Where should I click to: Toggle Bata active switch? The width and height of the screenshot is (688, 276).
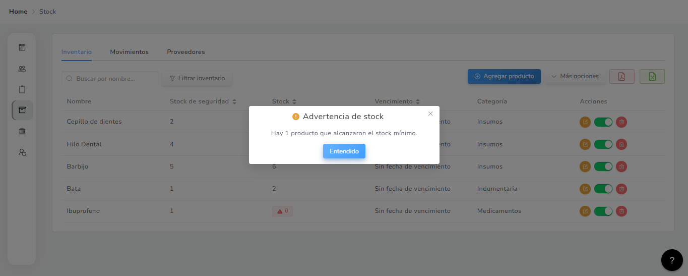603,189
